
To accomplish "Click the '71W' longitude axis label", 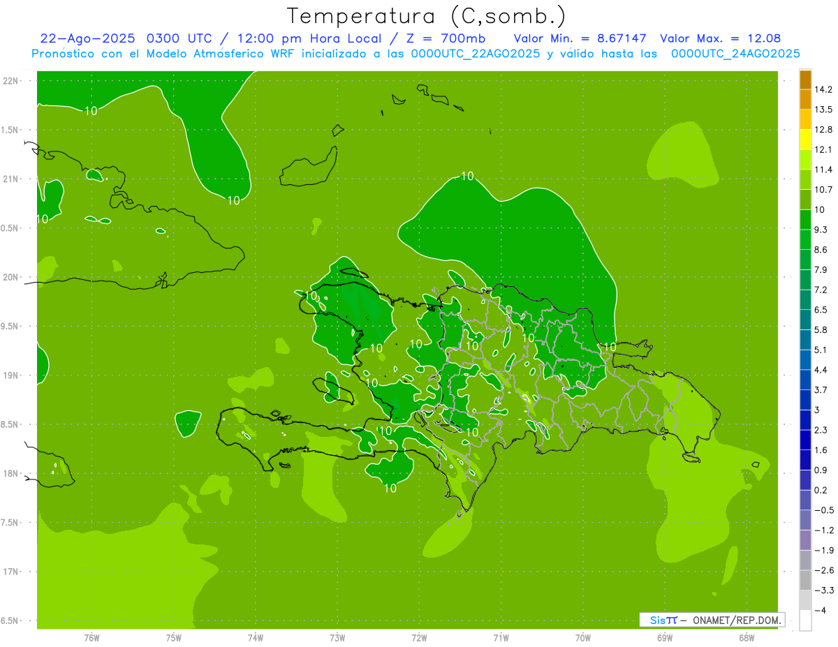I will [501, 638].
